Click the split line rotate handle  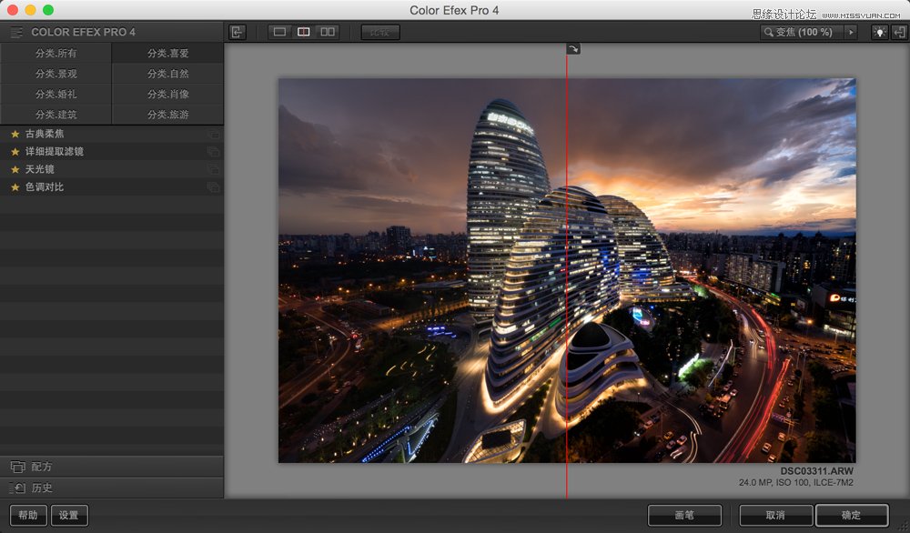pos(572,49)
